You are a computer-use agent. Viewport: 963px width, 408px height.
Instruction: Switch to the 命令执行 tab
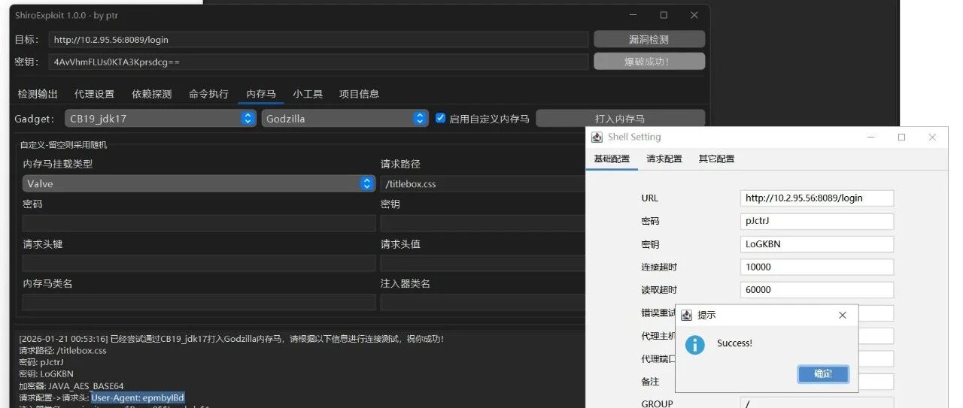tap(208, 94)
